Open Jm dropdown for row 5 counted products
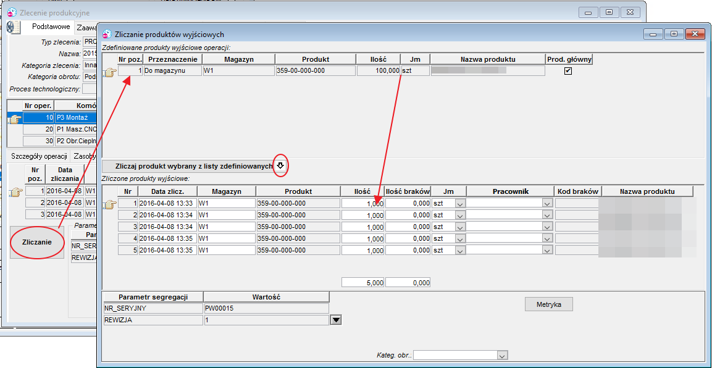712x368 pixels. click(x=460, y=251)
